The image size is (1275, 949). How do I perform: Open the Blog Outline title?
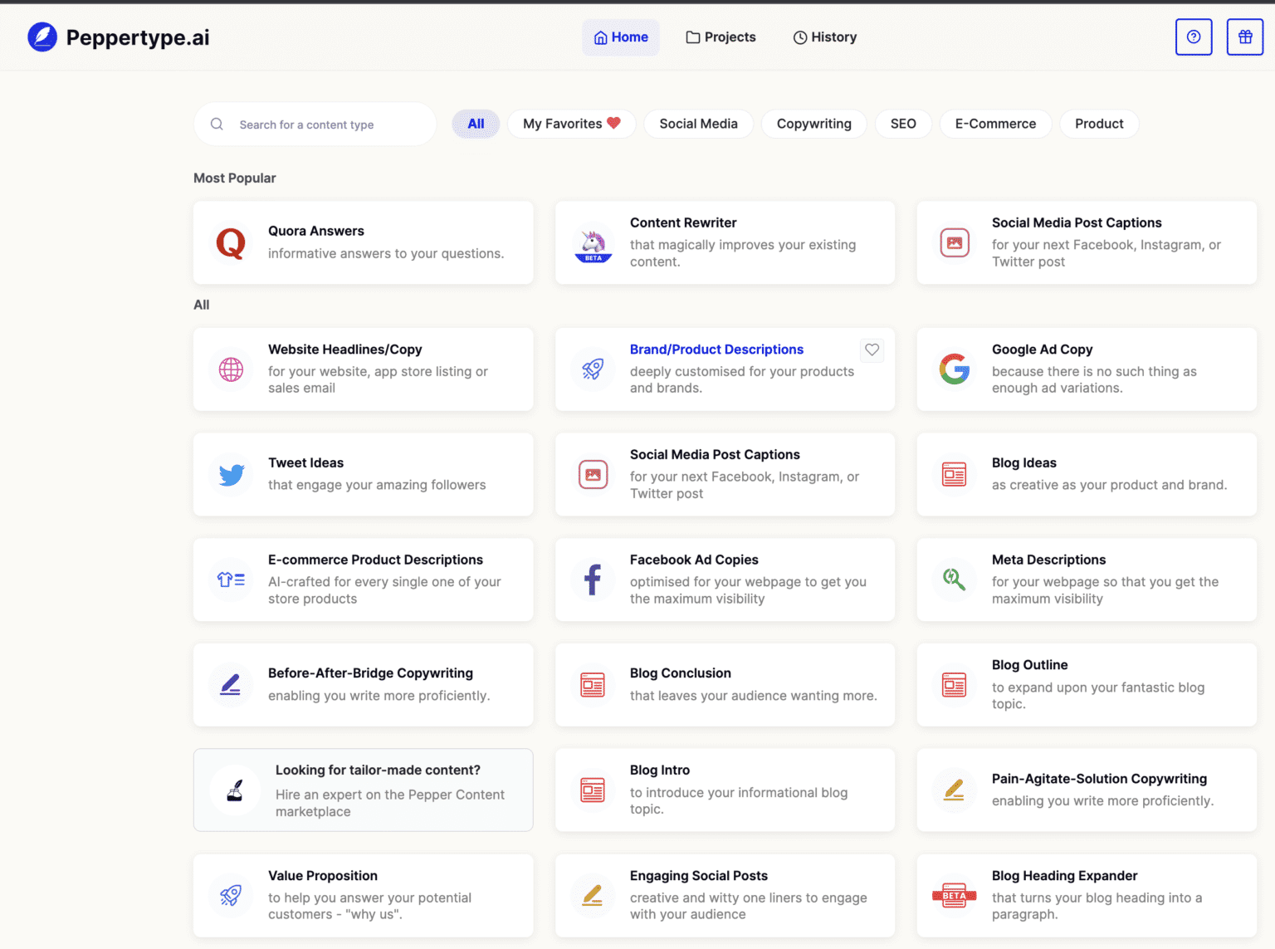(1030, 664)
